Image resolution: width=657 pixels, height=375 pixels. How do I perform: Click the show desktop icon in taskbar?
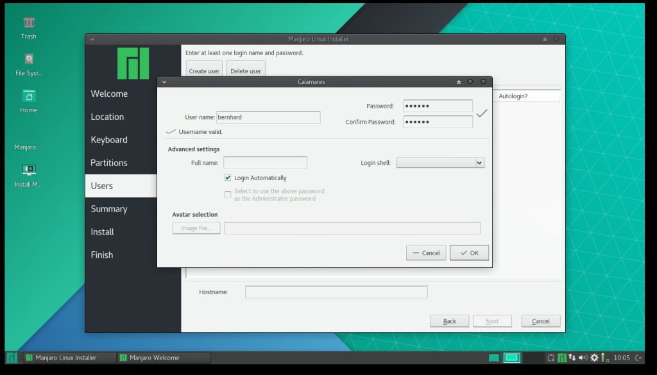pyautogui.click(x=494, y=358)
